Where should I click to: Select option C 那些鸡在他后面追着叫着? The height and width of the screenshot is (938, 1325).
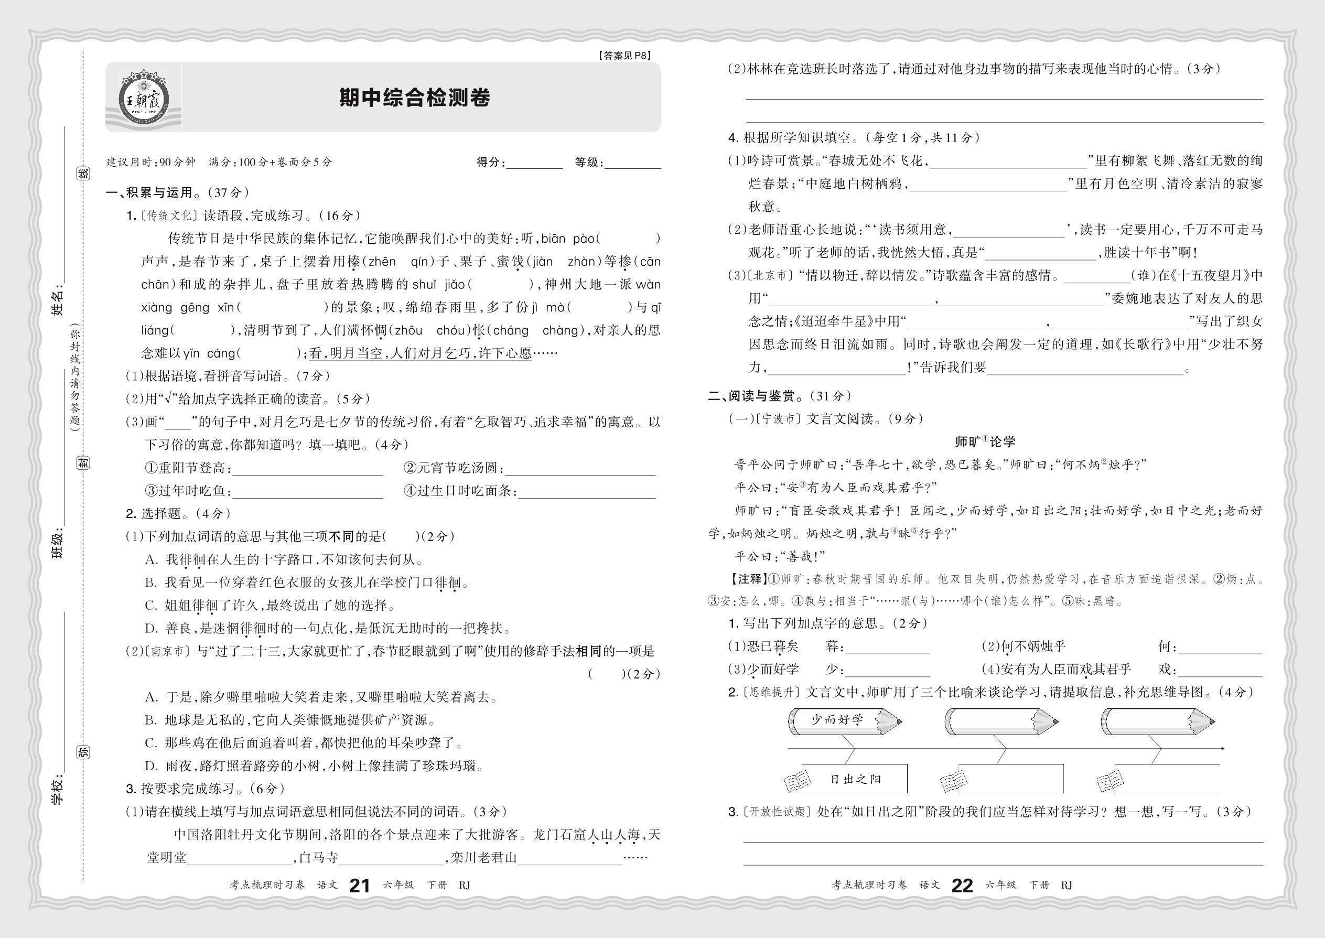tap(303, 743)
